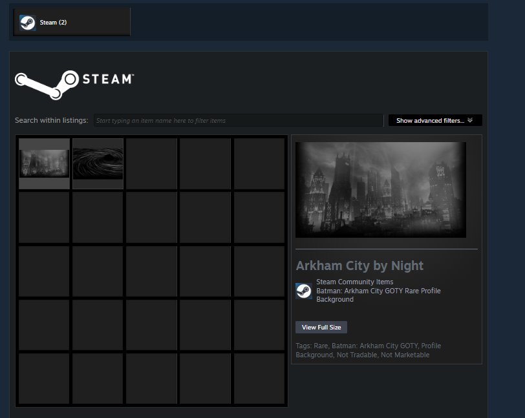The width and height of the screenshot is (525, 418).
Task: Click the Steam icon in inventory tab
Action: coord(27,23)
